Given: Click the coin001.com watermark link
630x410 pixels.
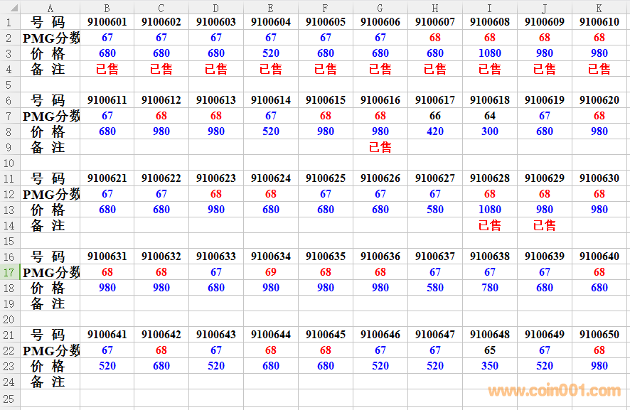Looking at the screenshot, I should point(554,391).
